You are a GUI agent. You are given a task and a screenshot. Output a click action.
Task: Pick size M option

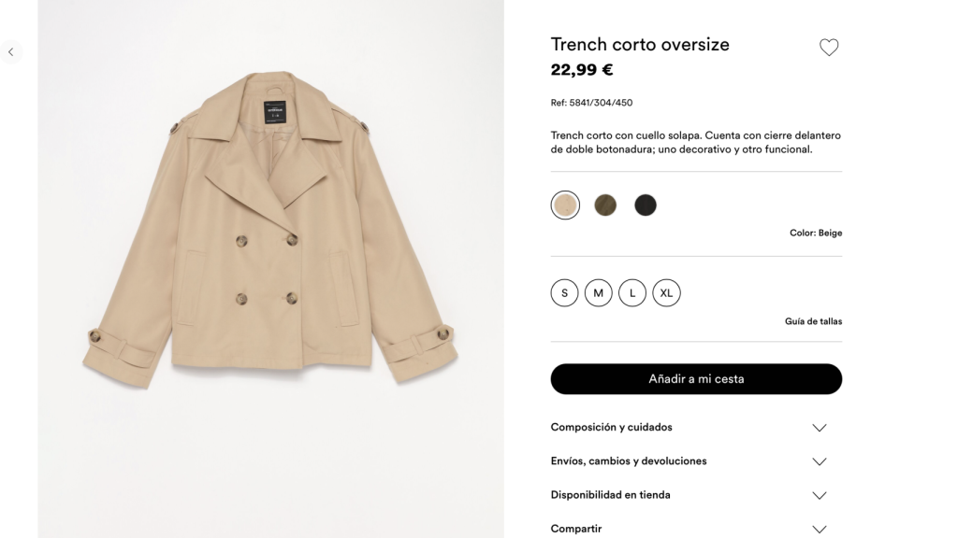599,292
